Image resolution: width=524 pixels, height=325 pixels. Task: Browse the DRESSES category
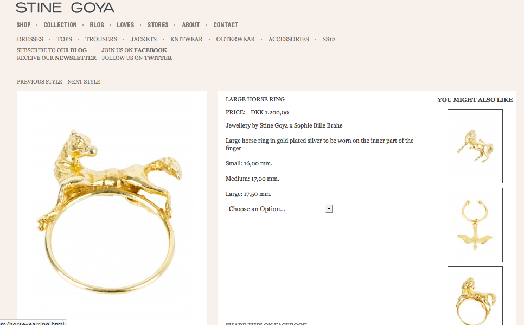30,39
